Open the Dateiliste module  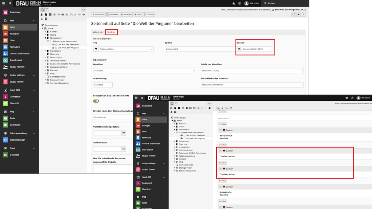pyautogui.click(x=14, y=155)
